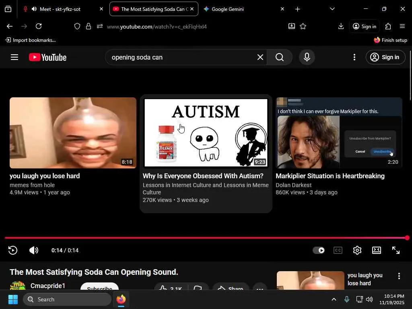Image resolution: width=412 pixels, height=309 pixels.
Task: Click title 'Markiplier Situation is Heartbreaking'
Action: 330,176
